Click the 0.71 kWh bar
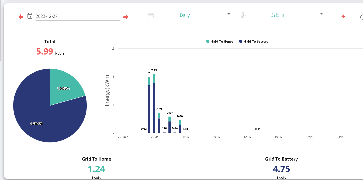 [x=159, y=123]
